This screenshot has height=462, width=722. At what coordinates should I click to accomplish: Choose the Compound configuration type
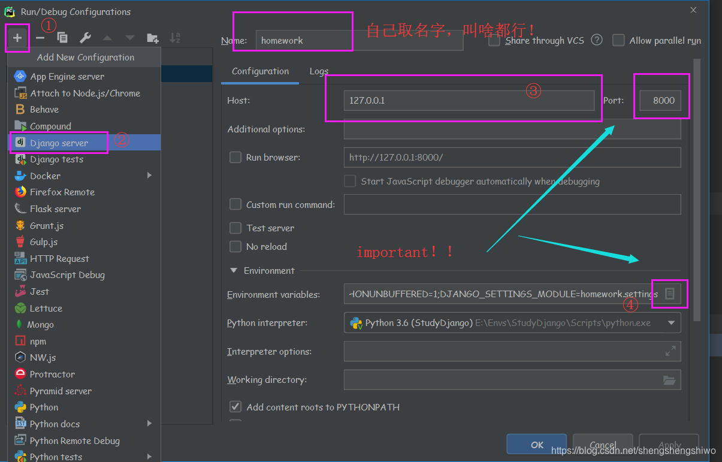(x=84, y=126)
